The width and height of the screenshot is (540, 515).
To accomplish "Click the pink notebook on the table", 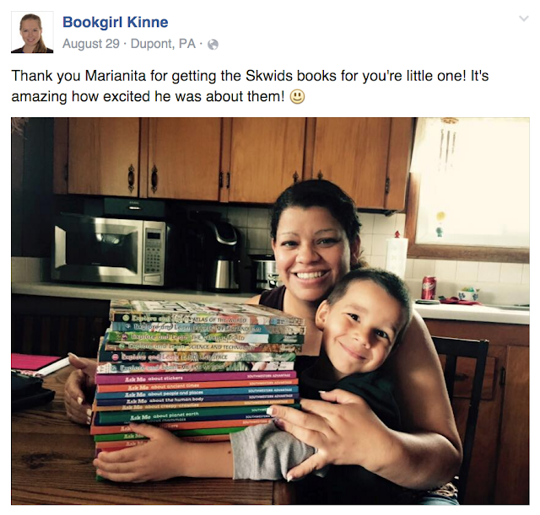I will [36, 363].
